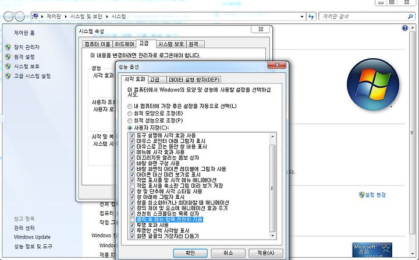The height and width of the screenshot is (260, 419).
Task: Uncheck 마우스 포인터 아래 그림자 표시
Action: [132, 141]
